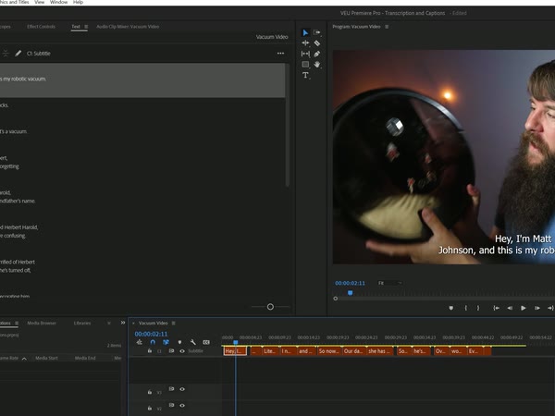Click the Program monitor scrub bar playhead

click(x=350, y=293)
